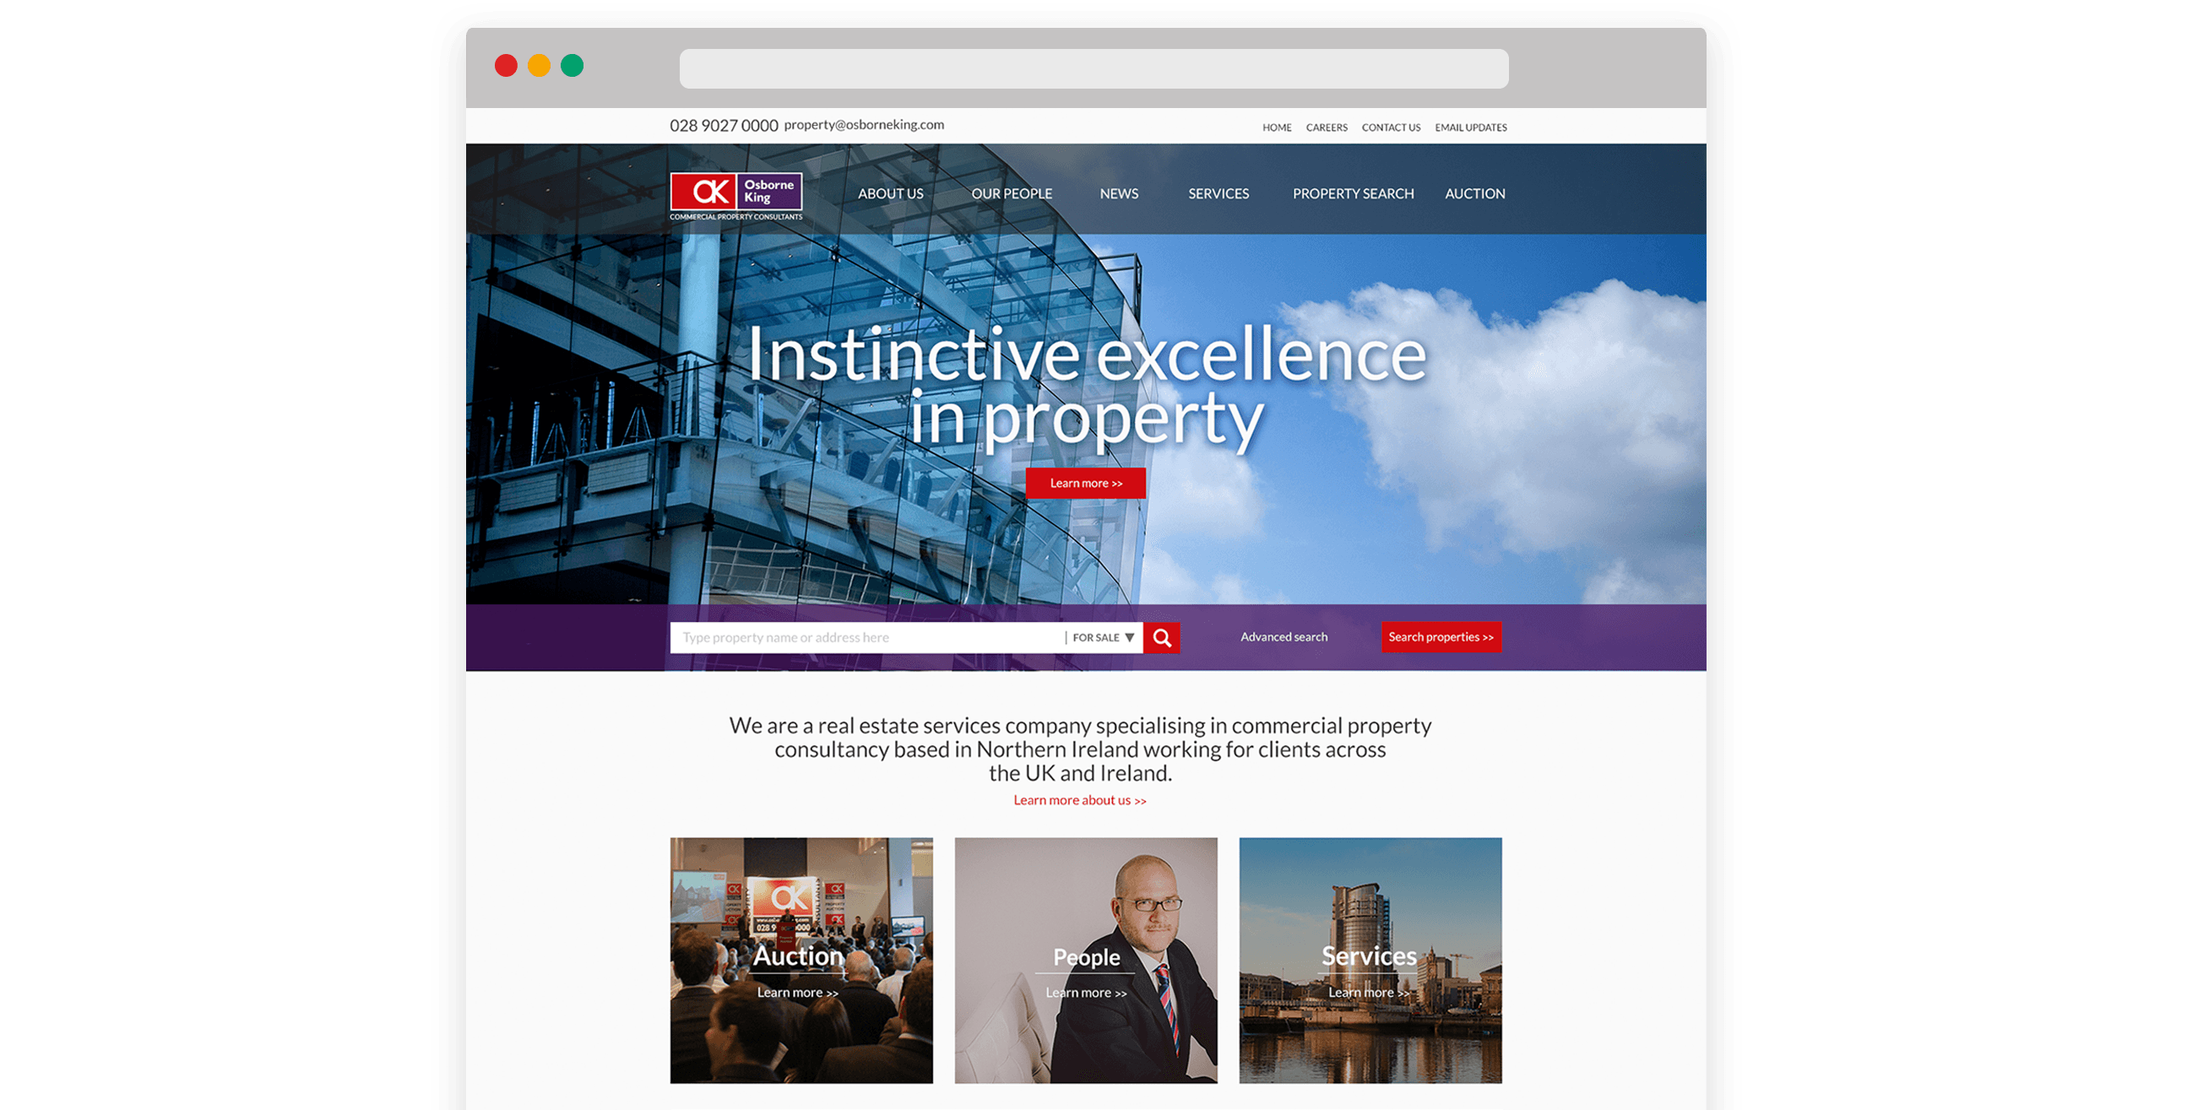The width and height of the screenshot is (2209, 1110).
Task: Click the green traffic light window button
Action: click(x=572, y=65)
